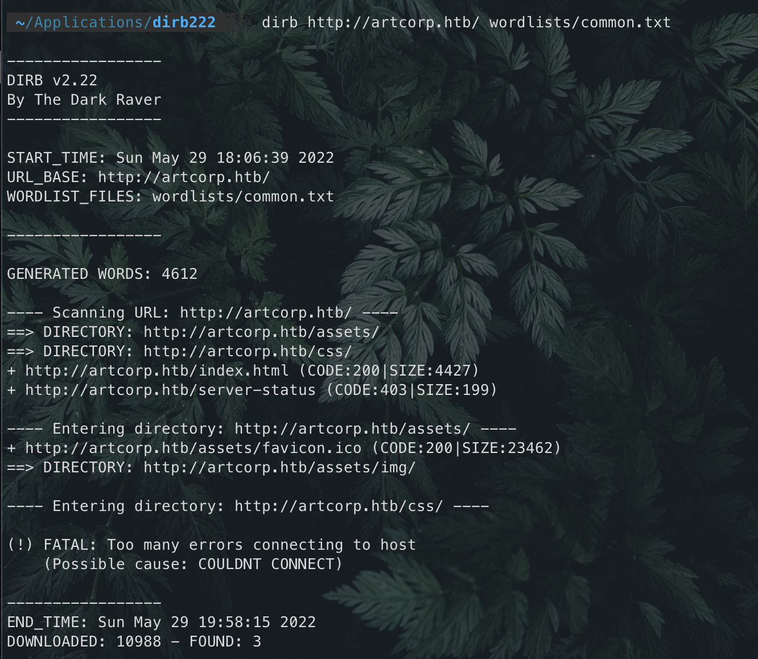
Task: Open the assets/favicon.ico URL
Action: click(193, 448)
